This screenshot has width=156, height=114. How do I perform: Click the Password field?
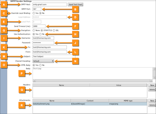point(43,42)
